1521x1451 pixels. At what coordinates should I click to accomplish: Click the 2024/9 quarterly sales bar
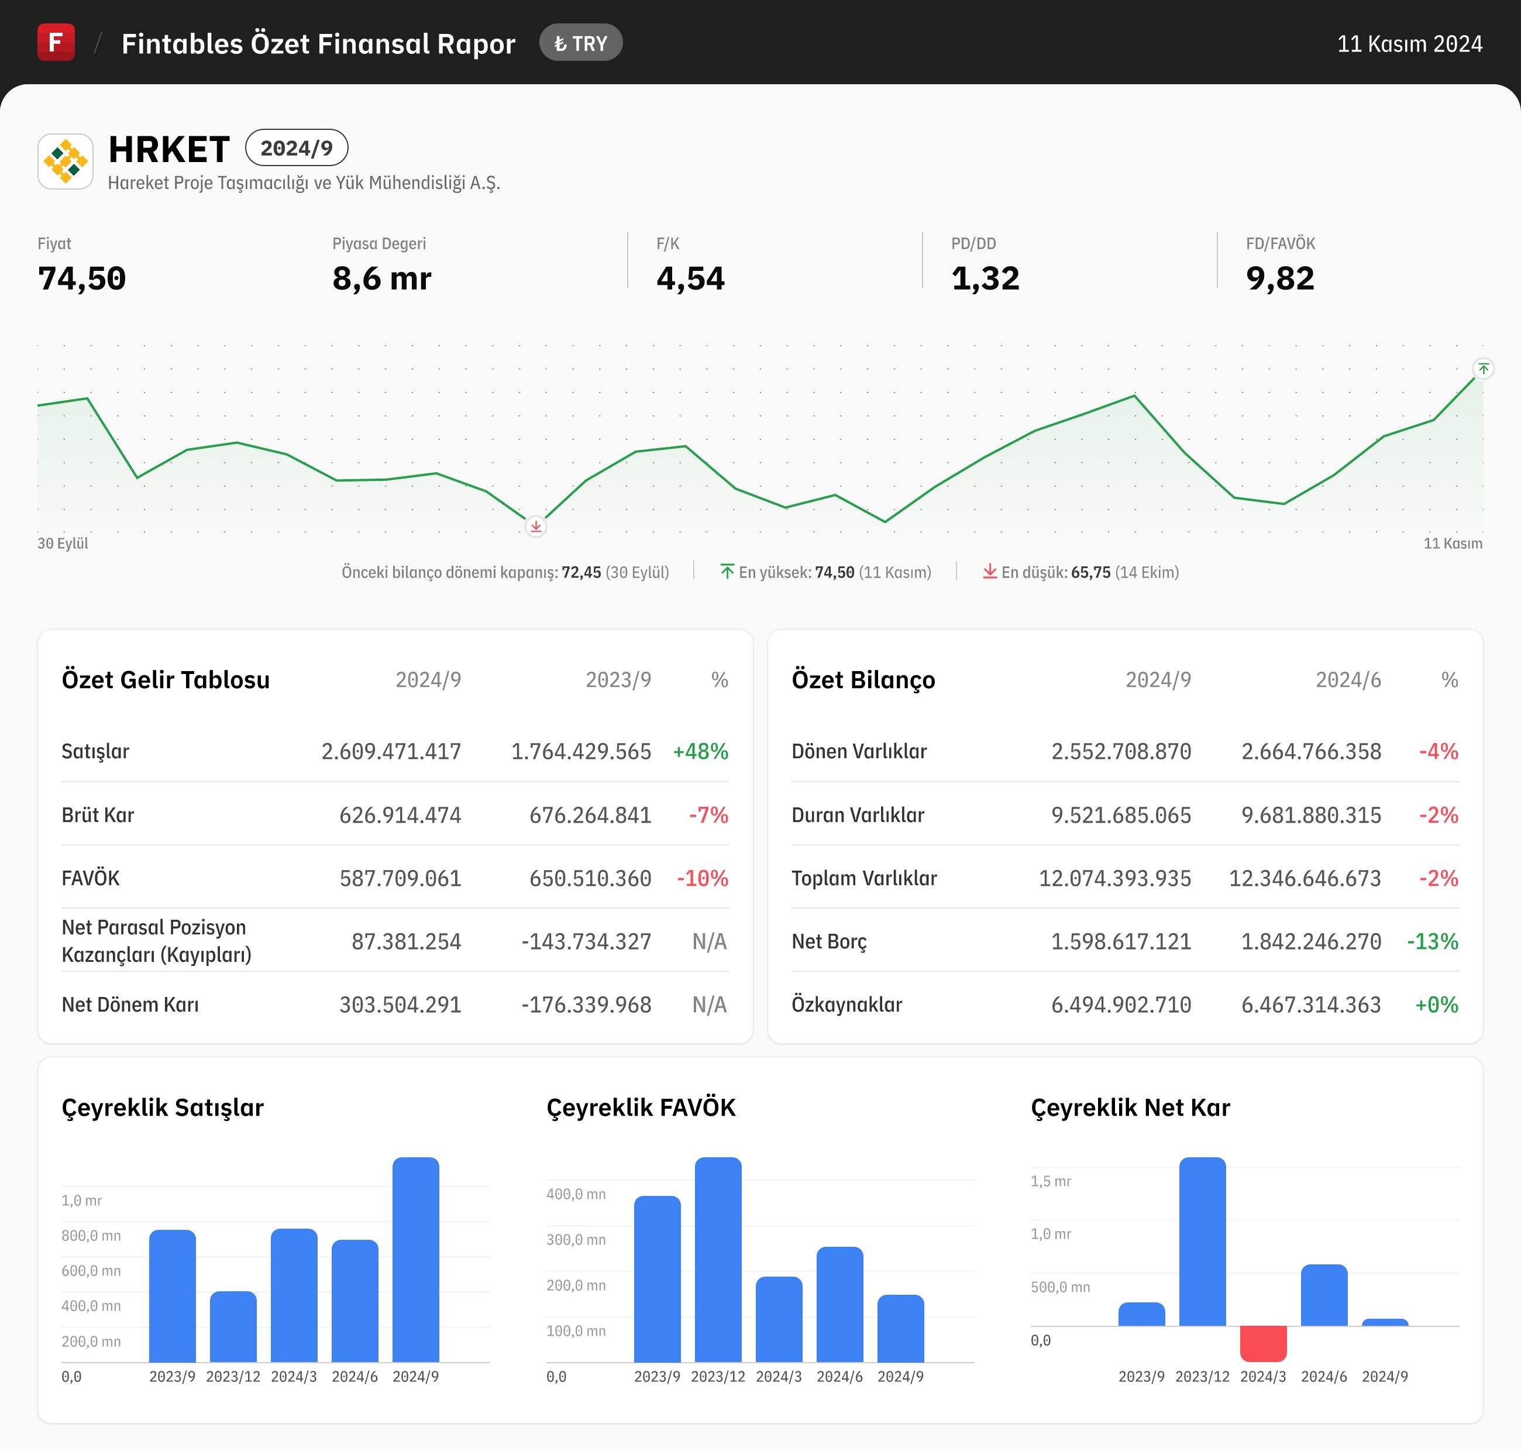click(x=415, y=1259)
